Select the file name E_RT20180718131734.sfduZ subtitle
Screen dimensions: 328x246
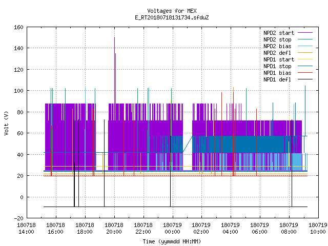pyautogui.click(x=172, y=17)
